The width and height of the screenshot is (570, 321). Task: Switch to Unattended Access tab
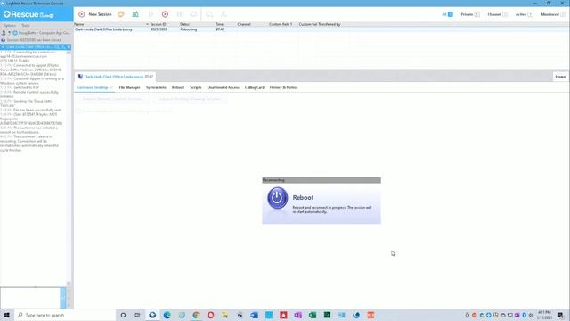(x=224, y=87)
